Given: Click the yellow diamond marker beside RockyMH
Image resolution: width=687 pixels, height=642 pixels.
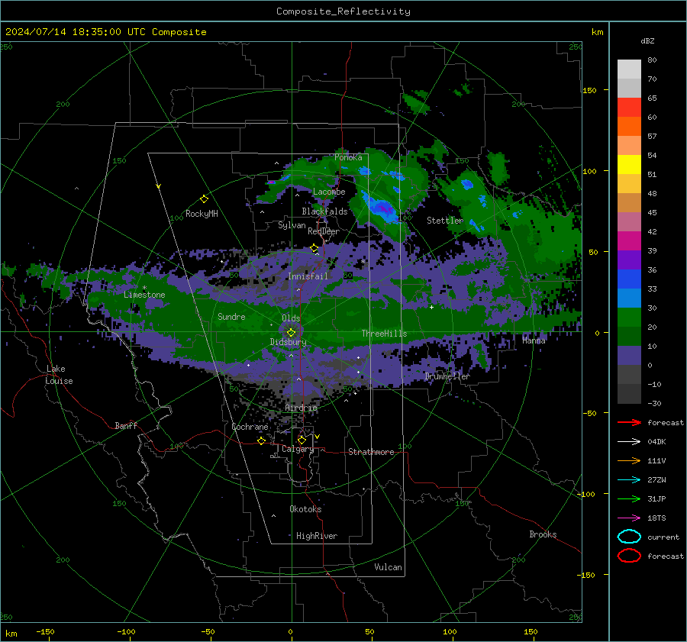Looking at the screenshot, I should [204, 199].
